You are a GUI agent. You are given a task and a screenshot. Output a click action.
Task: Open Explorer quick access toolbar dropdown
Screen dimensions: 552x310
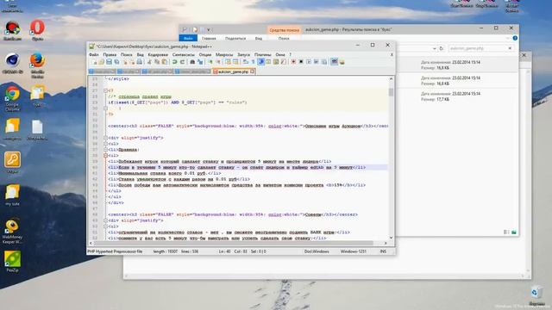point(208,30)
